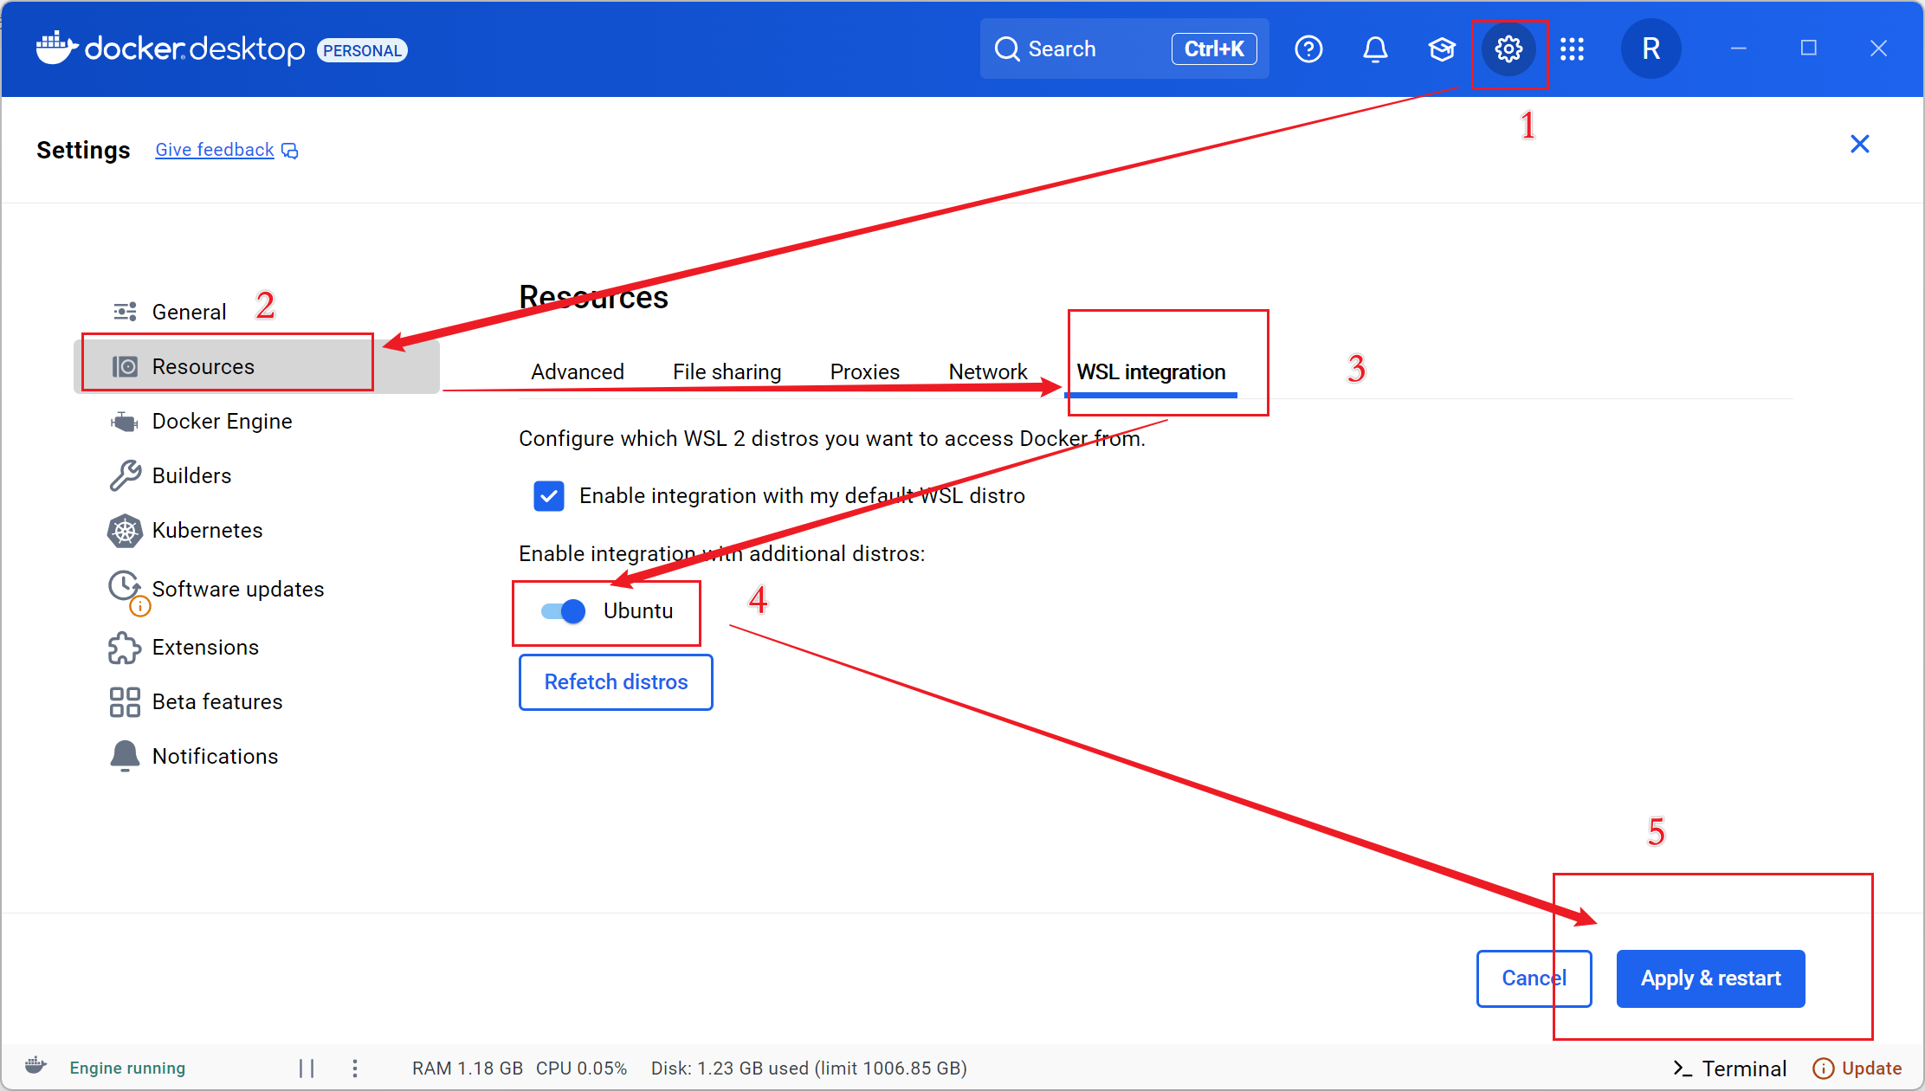
Task: Open Software updates settings
Action: pos(256,589)
